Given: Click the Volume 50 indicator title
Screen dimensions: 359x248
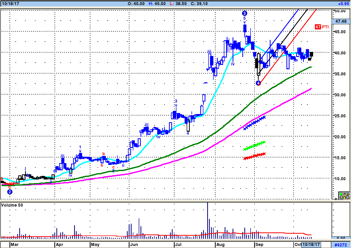Looking at the screenshot, I should 12,205.
